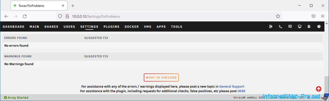Click the What Is Checked button
329x101 pixels.
[x=161, y=78]
